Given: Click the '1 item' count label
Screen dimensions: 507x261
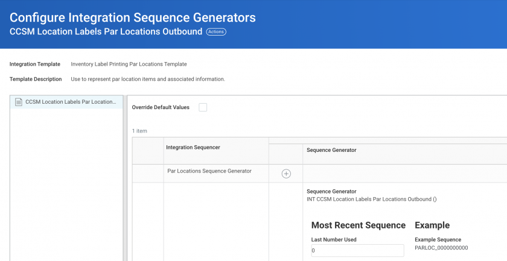Looking at the screenshot, I should coord(139,131).
